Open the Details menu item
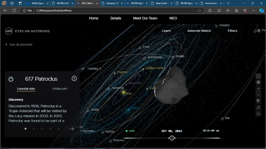 116,18
